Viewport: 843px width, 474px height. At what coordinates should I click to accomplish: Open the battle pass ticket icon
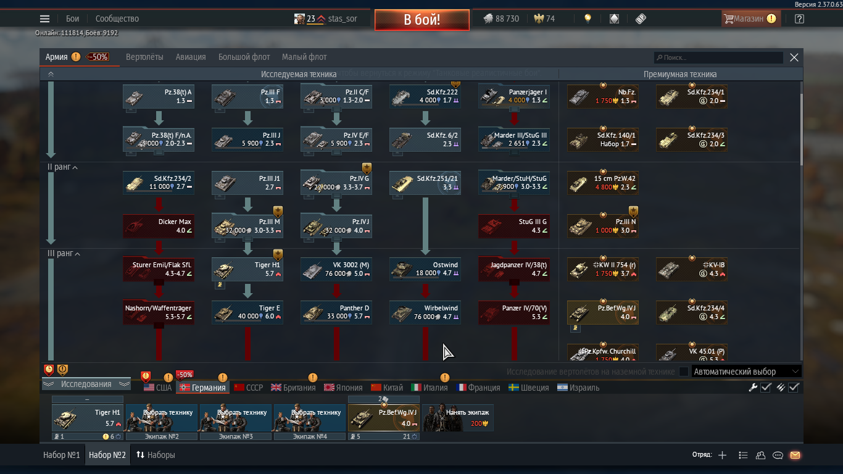coord(641,19)
